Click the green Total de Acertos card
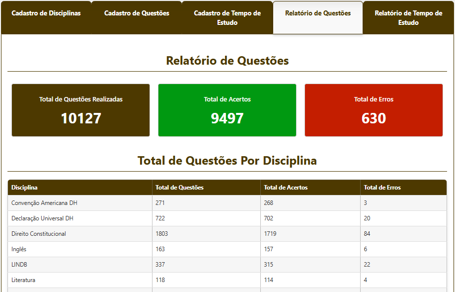The image size is (455, 292). pyautogui.click(x=227, y=110)
